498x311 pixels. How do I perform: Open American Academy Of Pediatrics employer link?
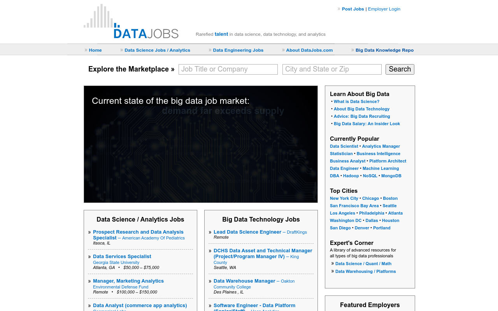coord(153,238)
